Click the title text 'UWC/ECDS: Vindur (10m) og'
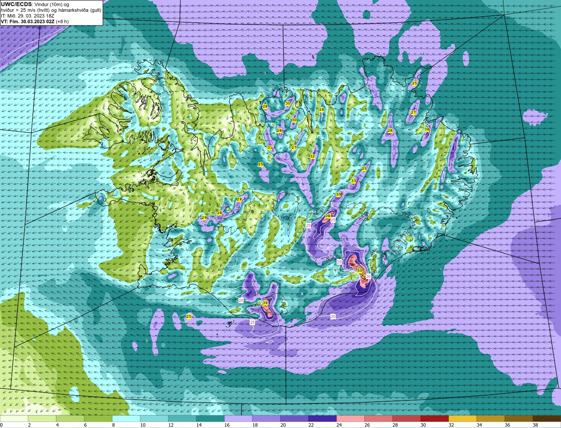Screen dimensions: 561x428 (35, 4)
